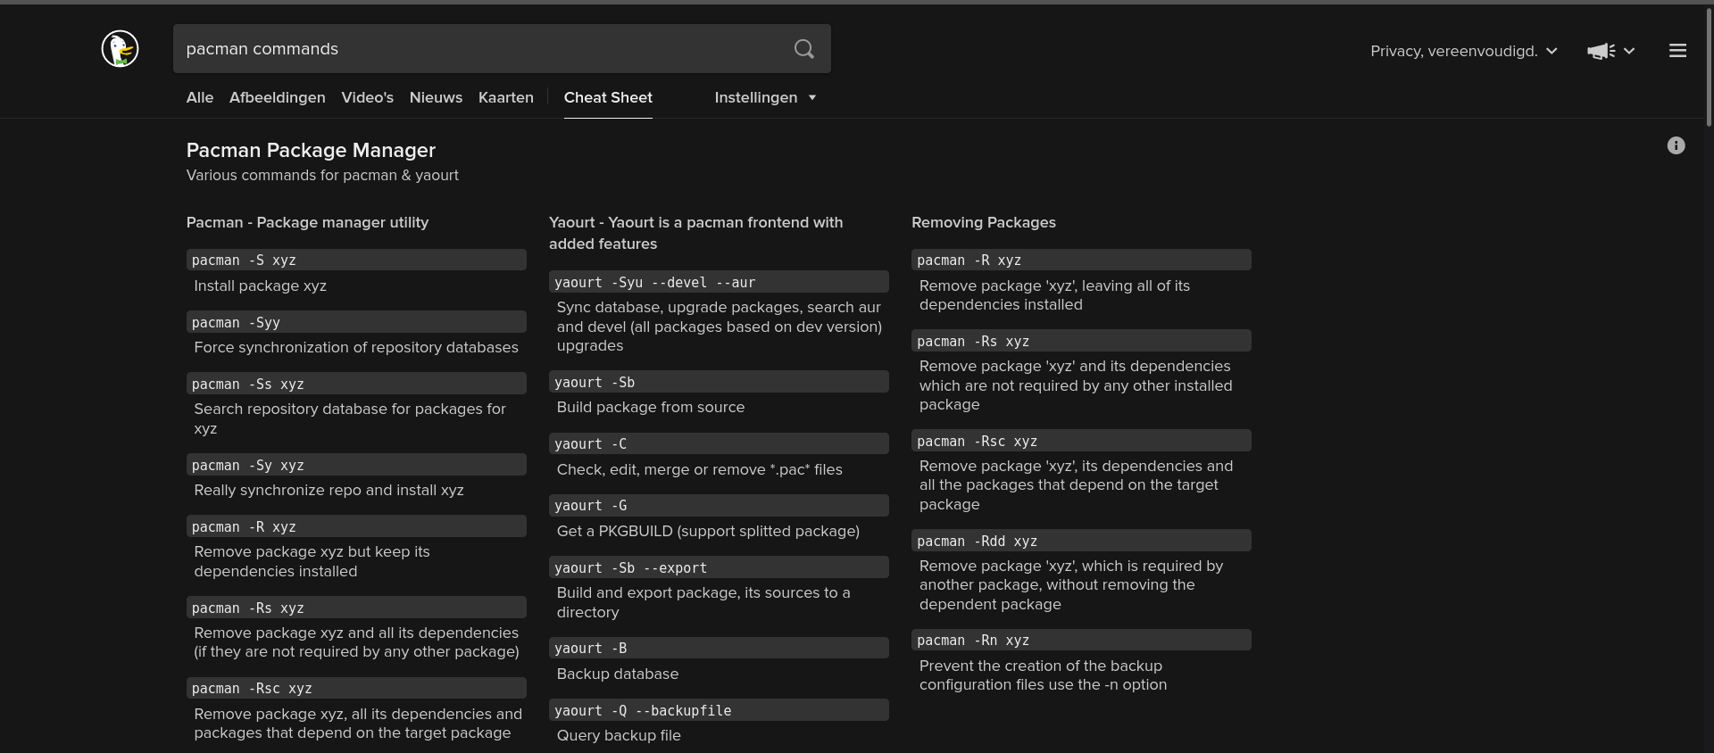Image resolution: width=1714 pixels, height=753 pixels.
Task: Click the 'yaourt -Sb' command
Action: point(719,382)
